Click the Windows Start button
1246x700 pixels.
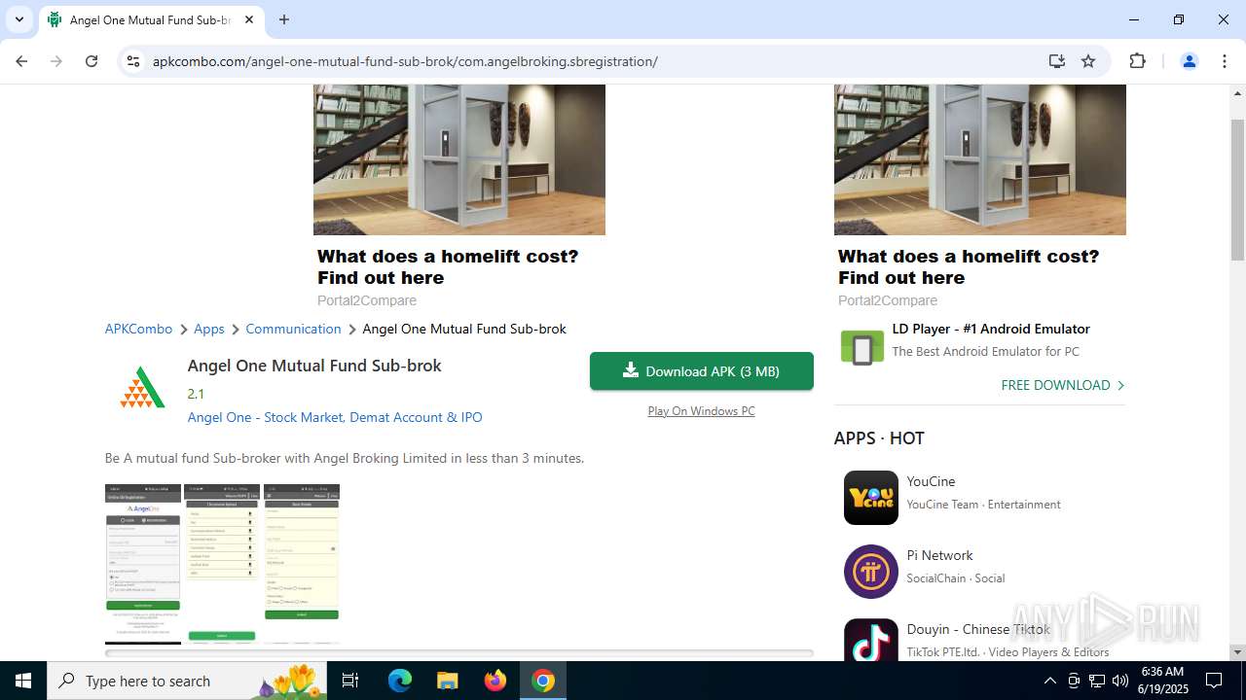tap(23, 681)
